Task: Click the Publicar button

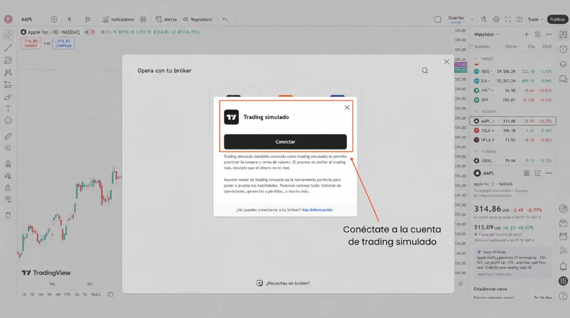Action: click(557, 19)
